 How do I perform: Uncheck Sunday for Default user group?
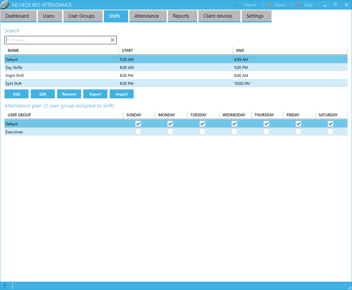point(138,124)
